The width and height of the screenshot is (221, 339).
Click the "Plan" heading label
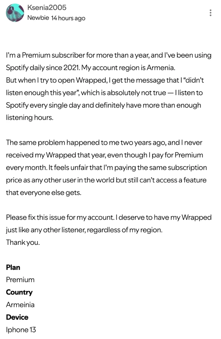click(x=13, y=267)
